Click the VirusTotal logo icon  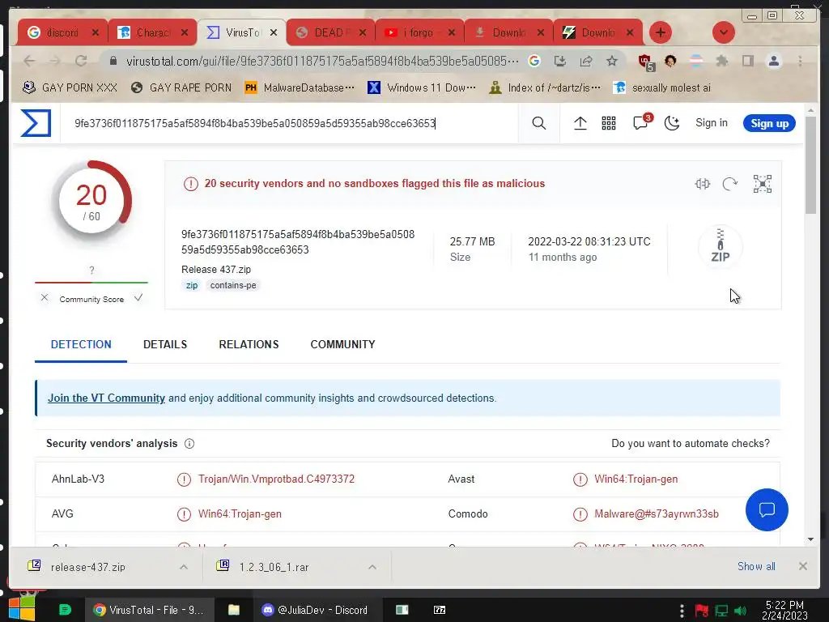tap(36, 123)
